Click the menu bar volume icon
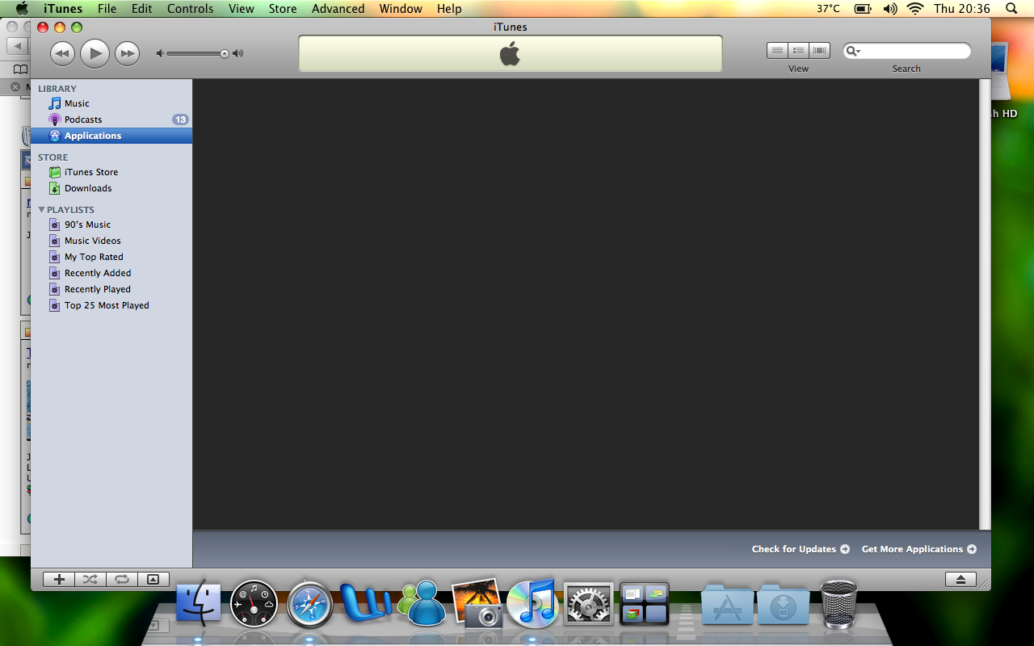This screenshot has height=646, width=1034. (889, 9)
